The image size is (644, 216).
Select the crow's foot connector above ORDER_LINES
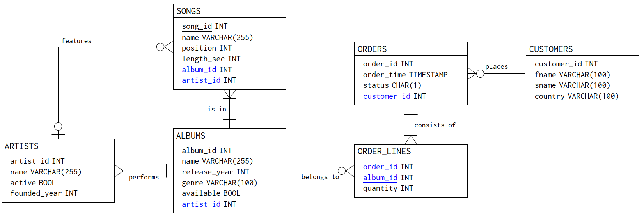click(x=411, y=139)
